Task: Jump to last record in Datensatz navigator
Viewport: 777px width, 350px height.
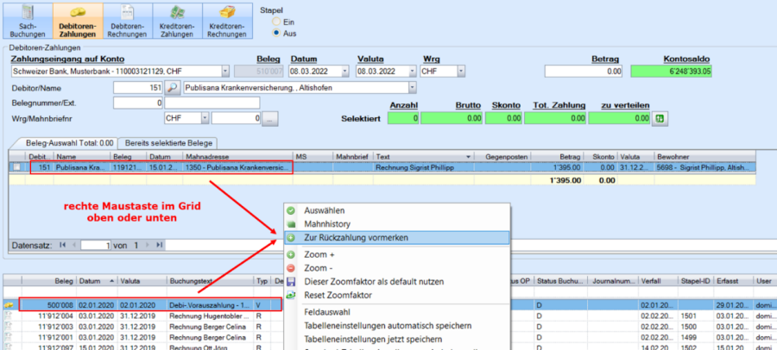Action: click(157, 246)
